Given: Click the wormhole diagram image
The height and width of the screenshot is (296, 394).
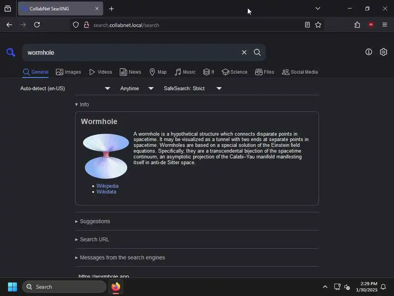Looking at the screenshot, I should point(106,156).
